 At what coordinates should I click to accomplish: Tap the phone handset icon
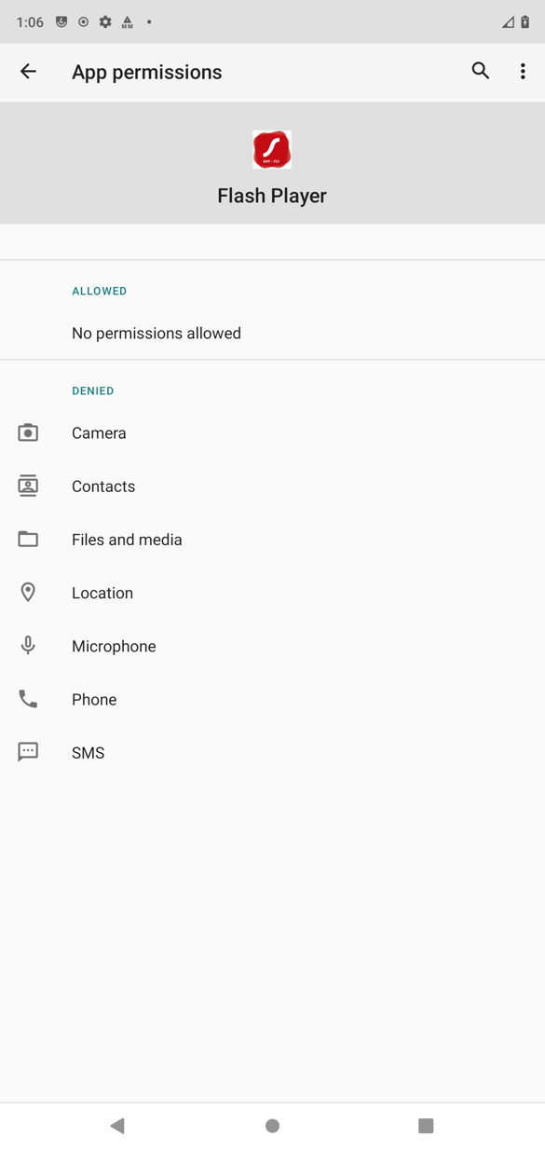(28, 699)
